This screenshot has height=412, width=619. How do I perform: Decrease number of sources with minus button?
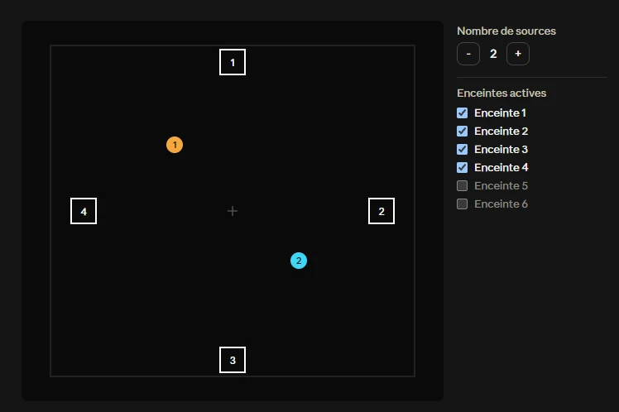[x=468, y=54]
